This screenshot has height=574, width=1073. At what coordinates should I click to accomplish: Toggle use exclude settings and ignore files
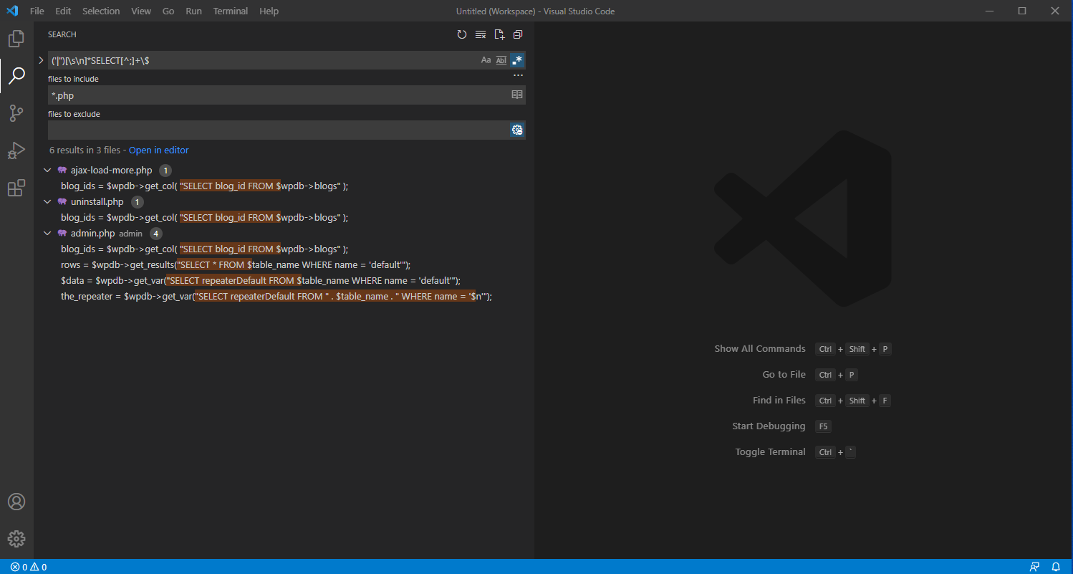coord(517,130)
